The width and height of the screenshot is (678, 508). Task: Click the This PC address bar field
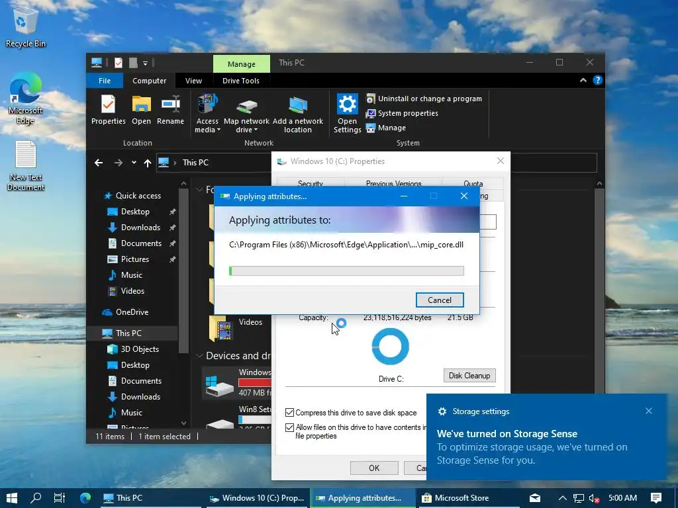215,163
